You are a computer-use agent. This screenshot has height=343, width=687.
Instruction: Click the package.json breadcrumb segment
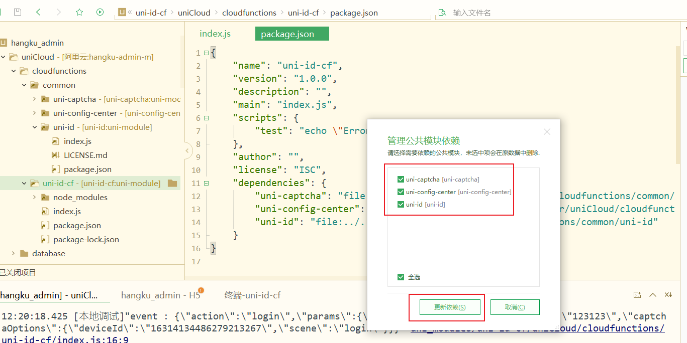point(354,13)
